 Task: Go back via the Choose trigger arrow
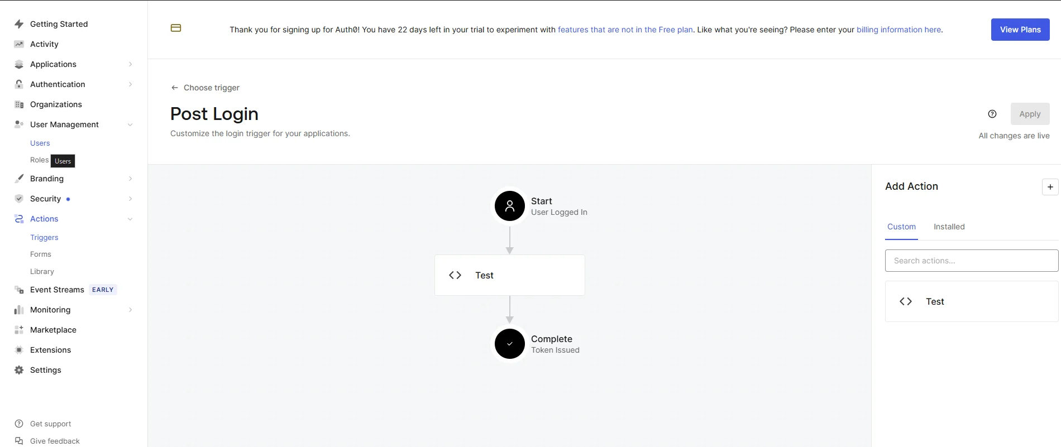pyautogui.click(x=174, y=88)
